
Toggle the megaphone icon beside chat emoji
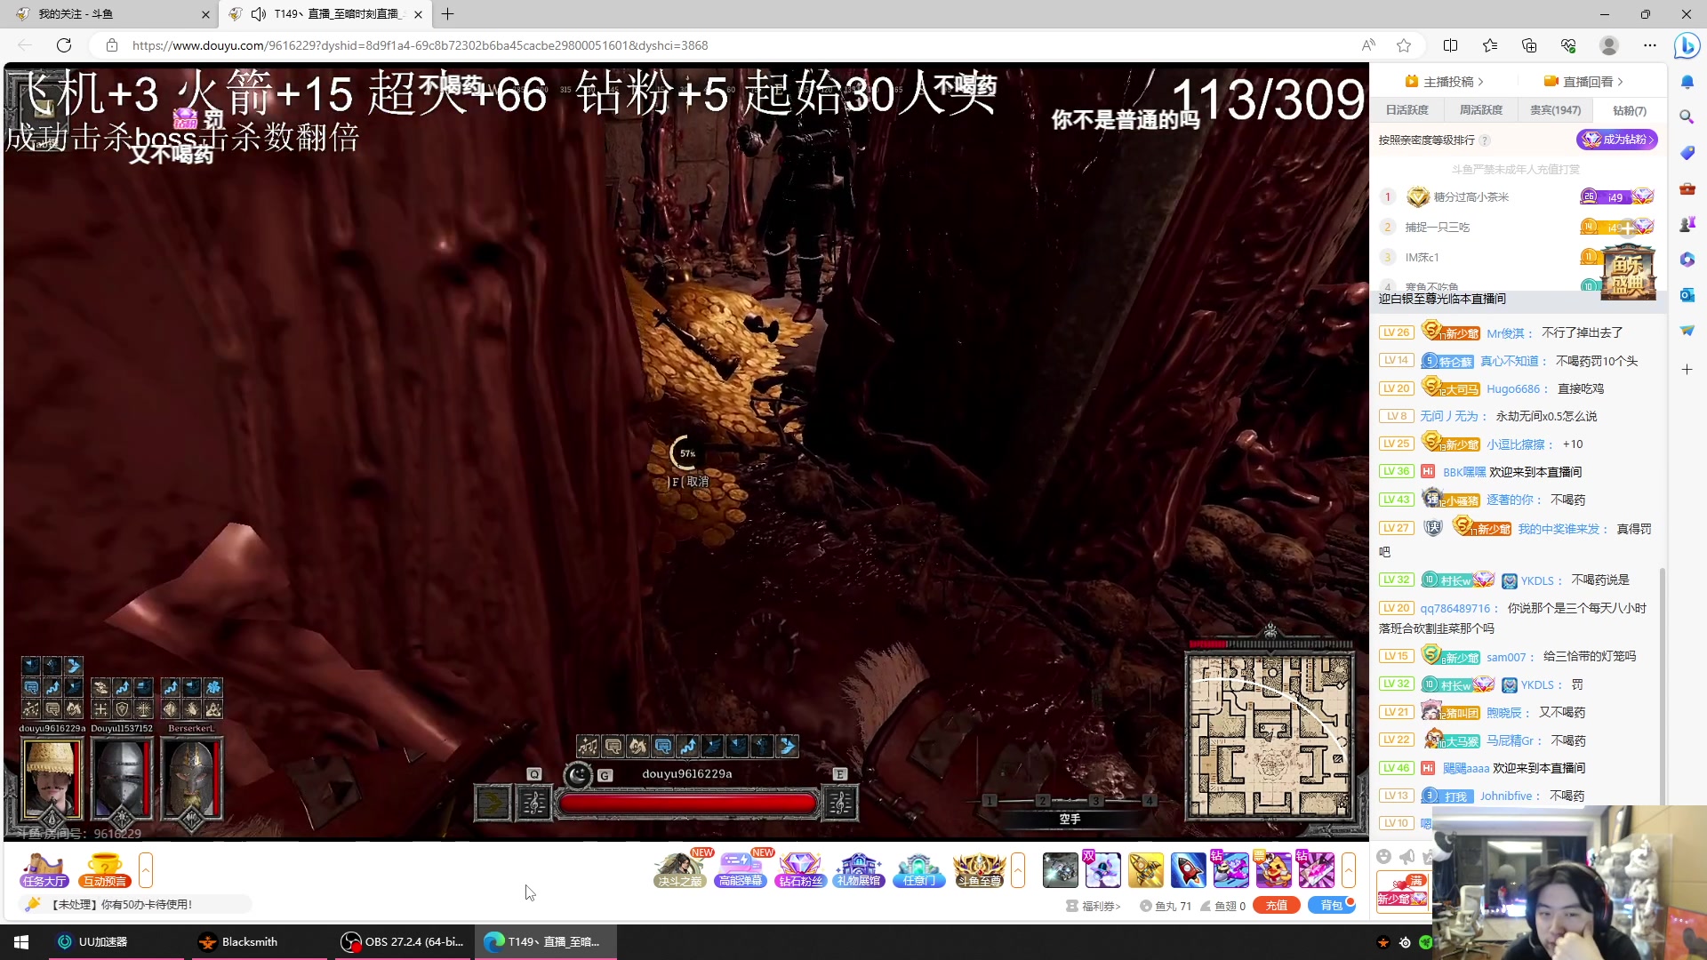(x=1406, y=856)
